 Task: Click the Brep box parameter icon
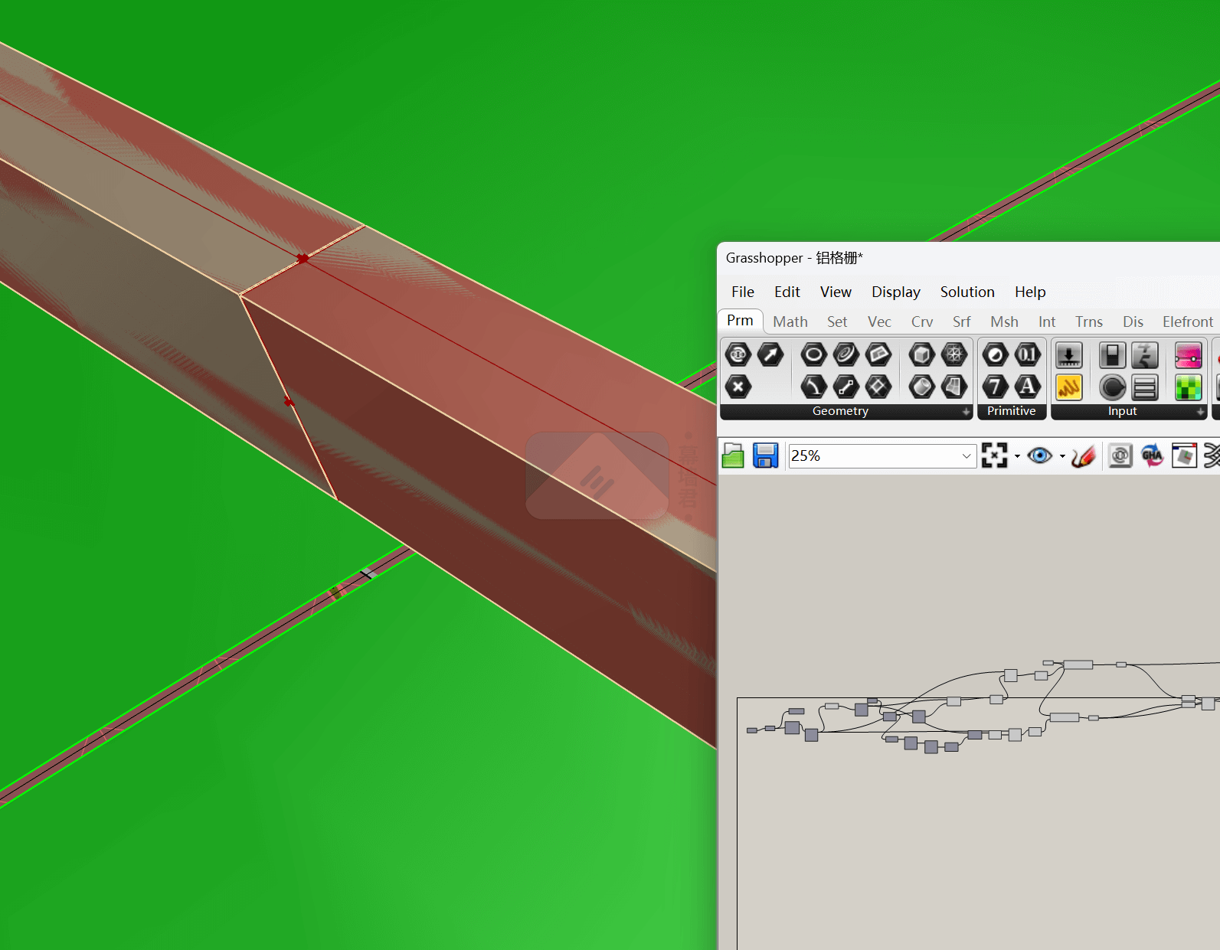(x=921, y=355)
